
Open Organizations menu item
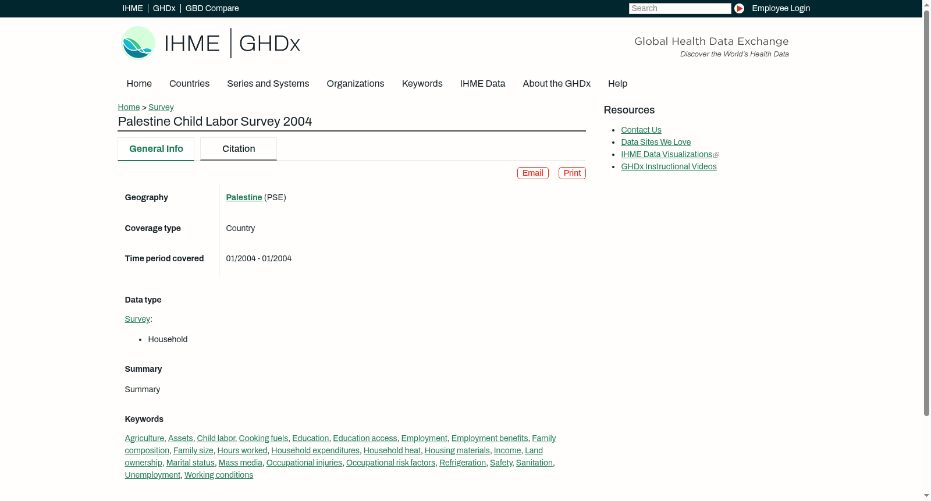(x=356, y=84)
